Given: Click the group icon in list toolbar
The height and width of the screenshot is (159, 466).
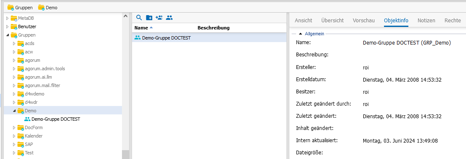Looking at the screenshot, I should pyautogui.click(x=169, y=18).
